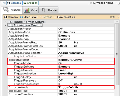Switch to the Camera view button
120x96 pixels.
[14, 3]
